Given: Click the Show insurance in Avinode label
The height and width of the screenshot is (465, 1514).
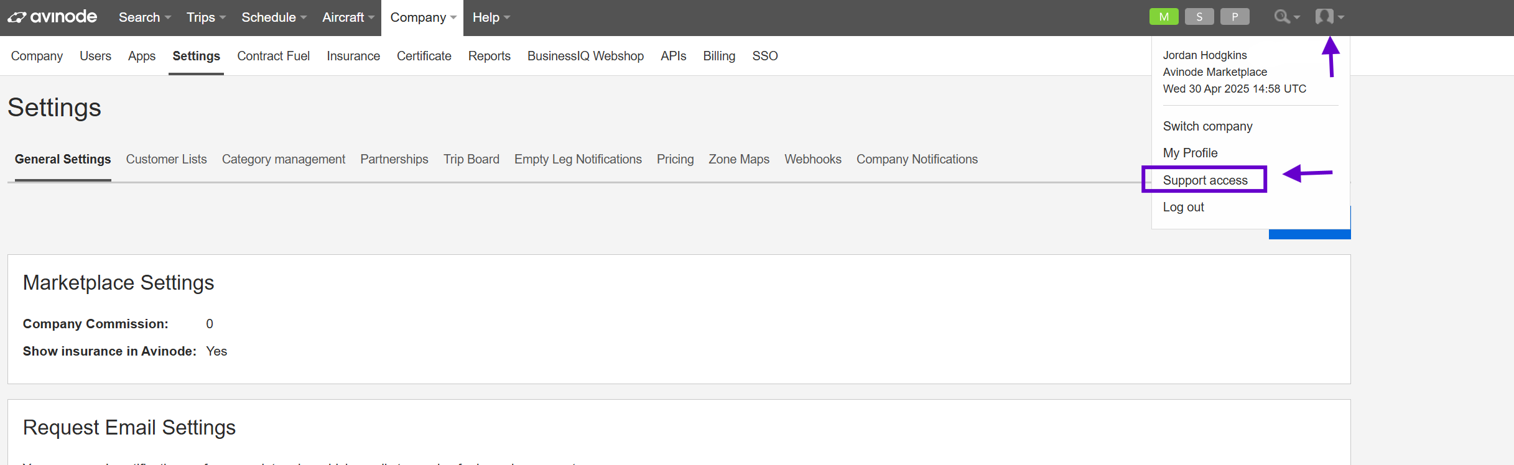Looking at the screenshot, I should click(109, 351).
